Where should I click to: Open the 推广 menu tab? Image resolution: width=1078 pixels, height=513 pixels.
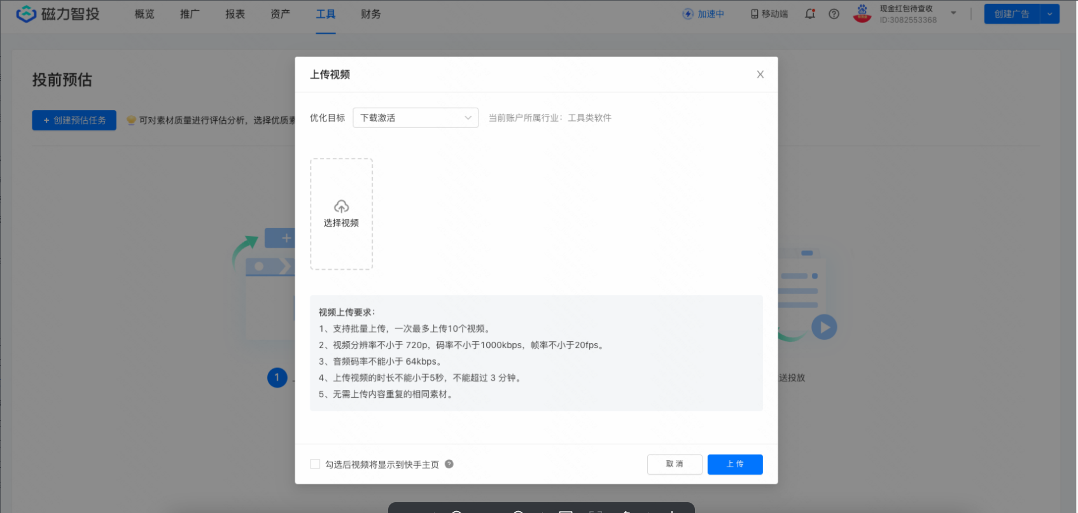[190, 14]
